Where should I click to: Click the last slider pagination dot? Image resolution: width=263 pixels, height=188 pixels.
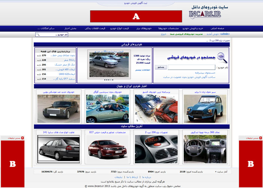(x=113, y=80)
